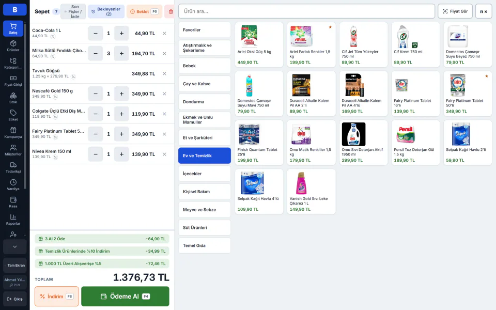Open Tedarikçi in the sidebar
The height and width of the screenshot is (310, 496).
click(13, 167)
